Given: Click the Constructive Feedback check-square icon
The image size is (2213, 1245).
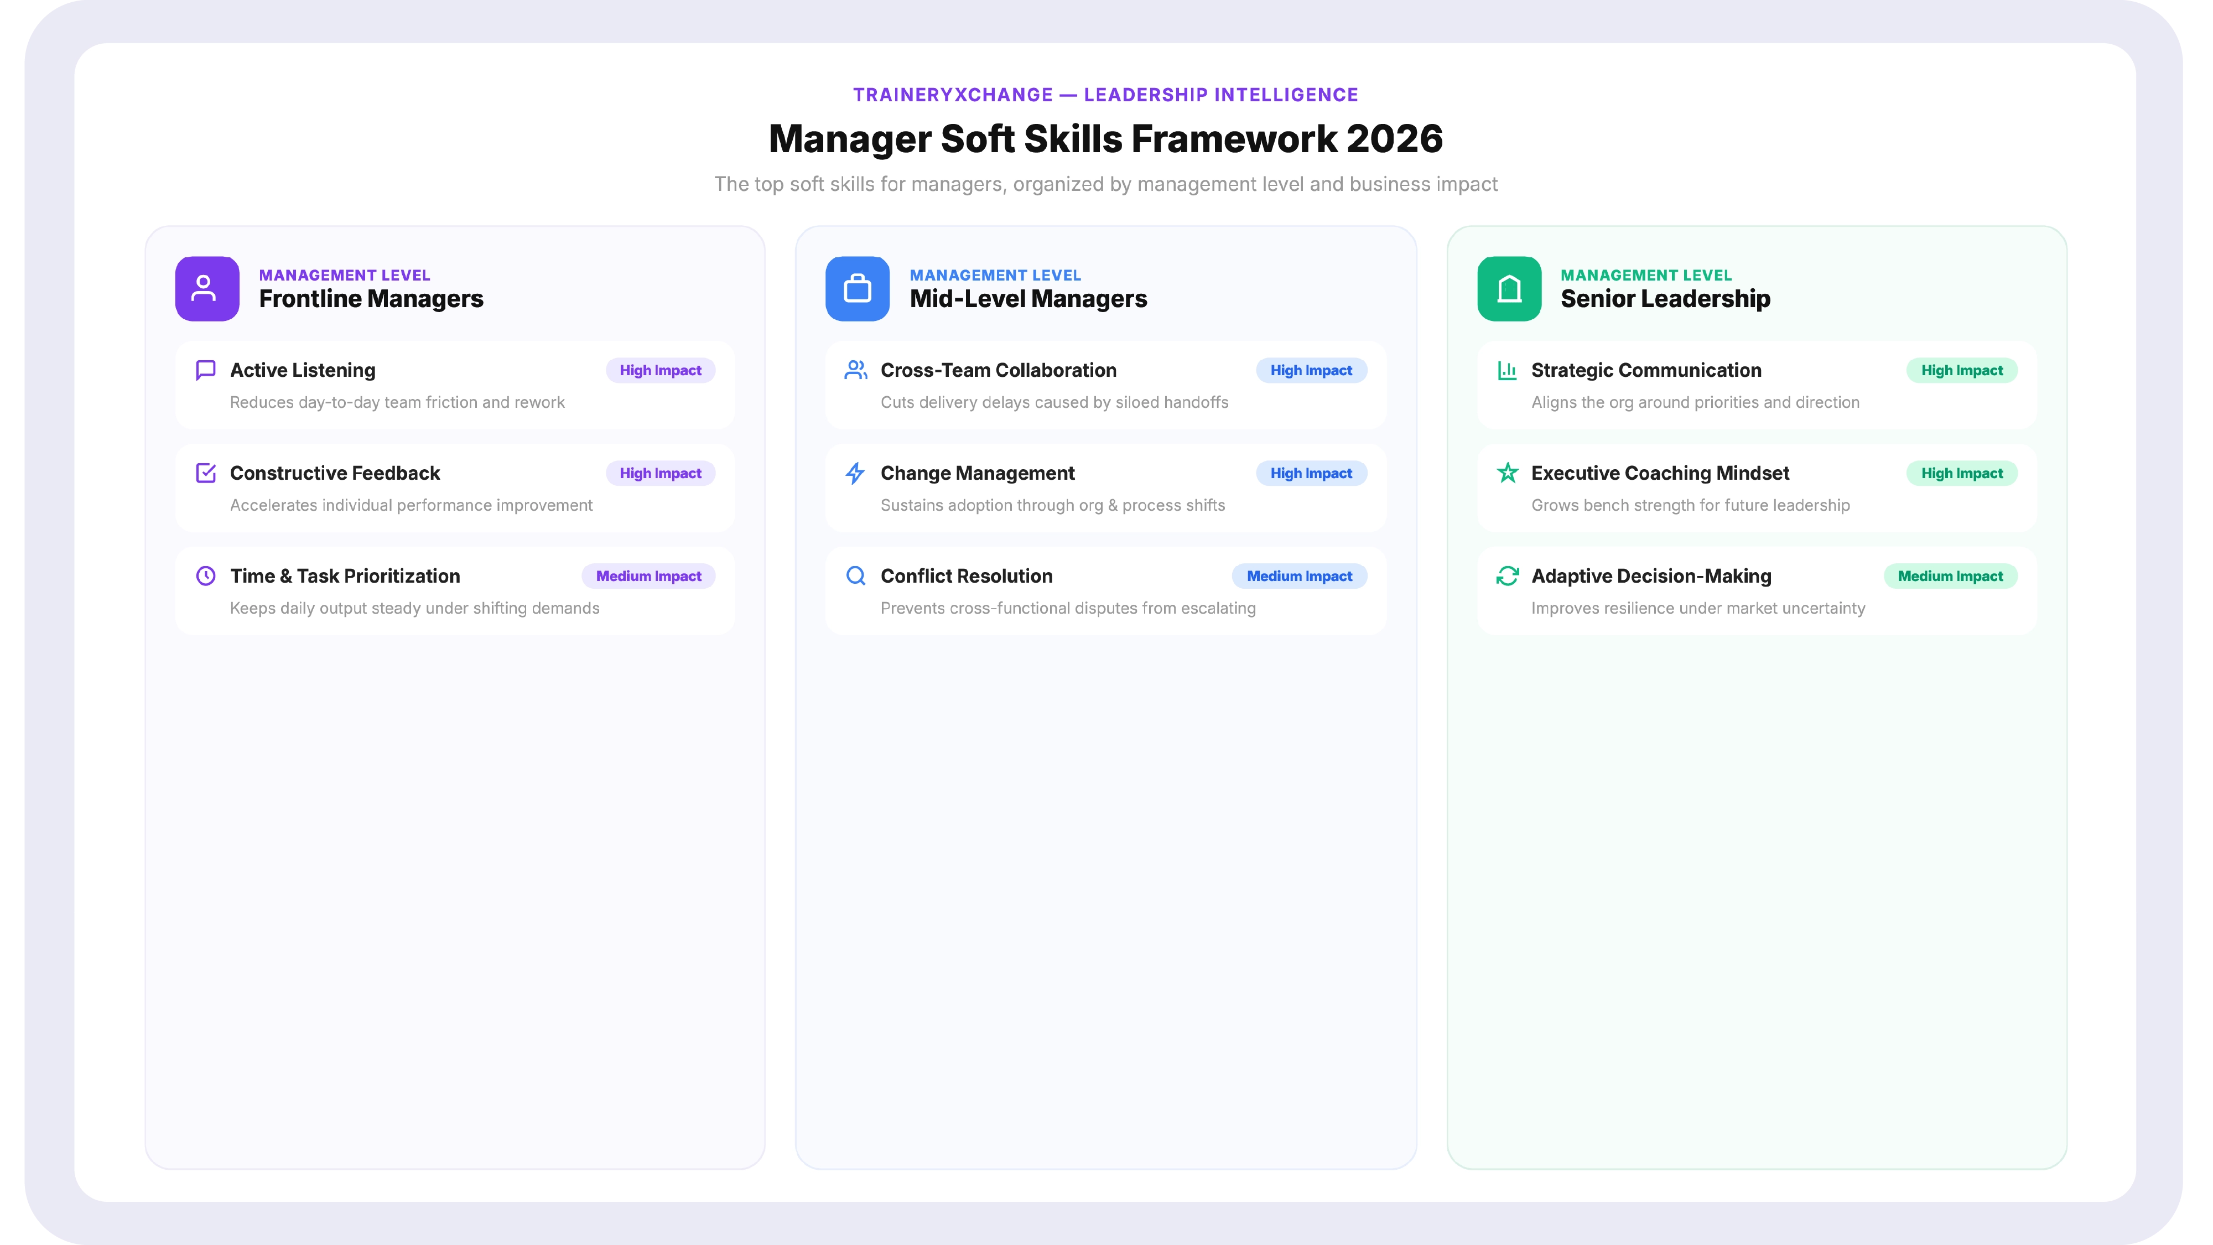Looking at the screenshot, I should click(205, 473).
